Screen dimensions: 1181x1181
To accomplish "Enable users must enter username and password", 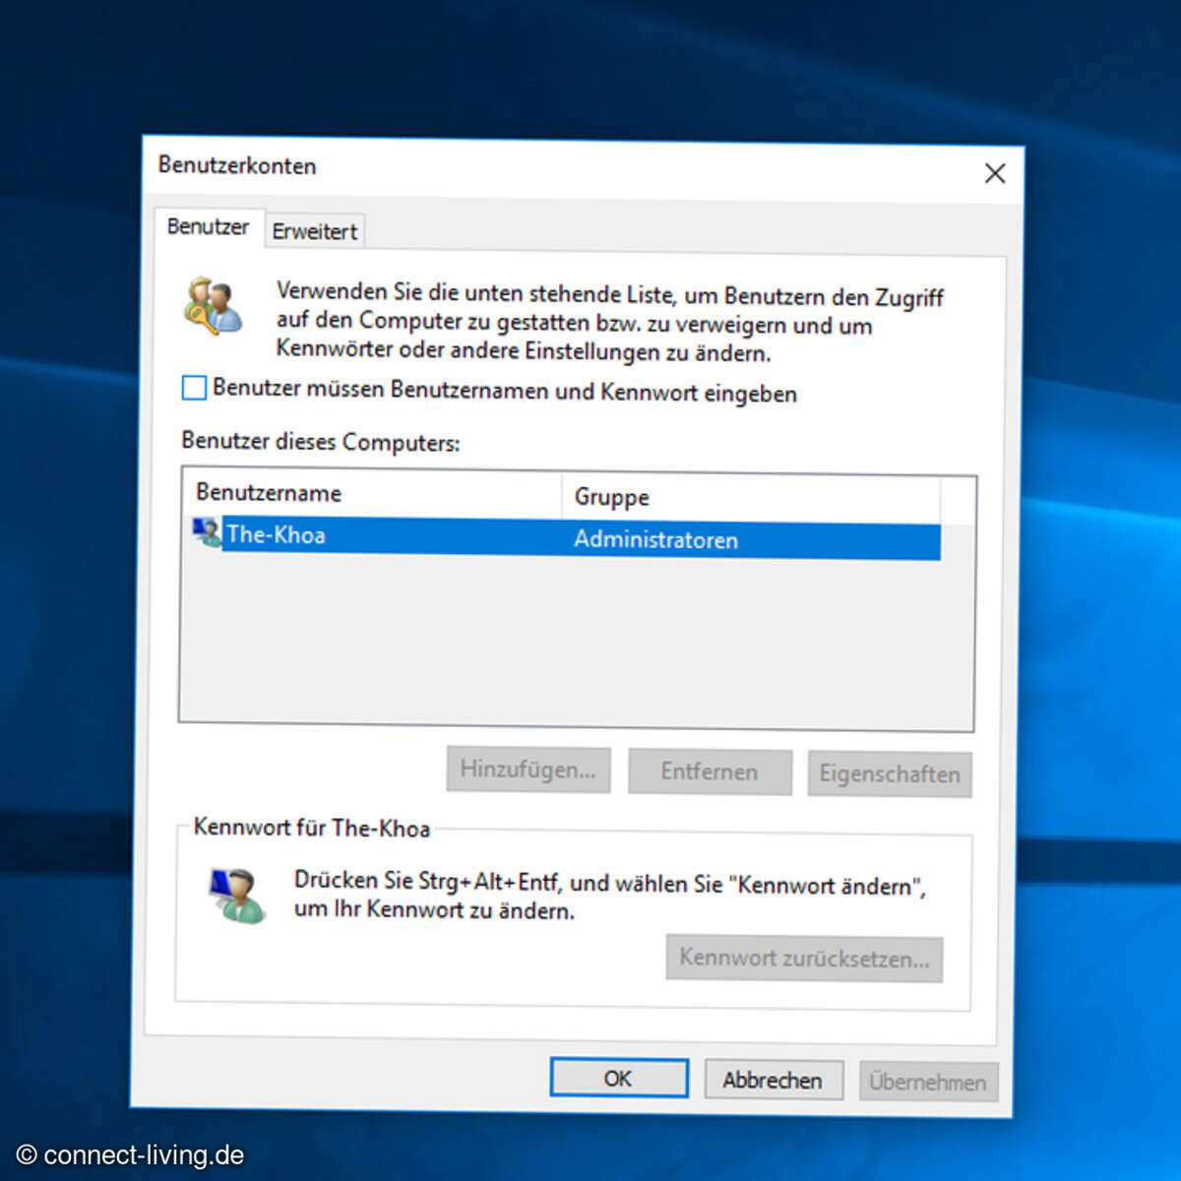I will 193,388.
